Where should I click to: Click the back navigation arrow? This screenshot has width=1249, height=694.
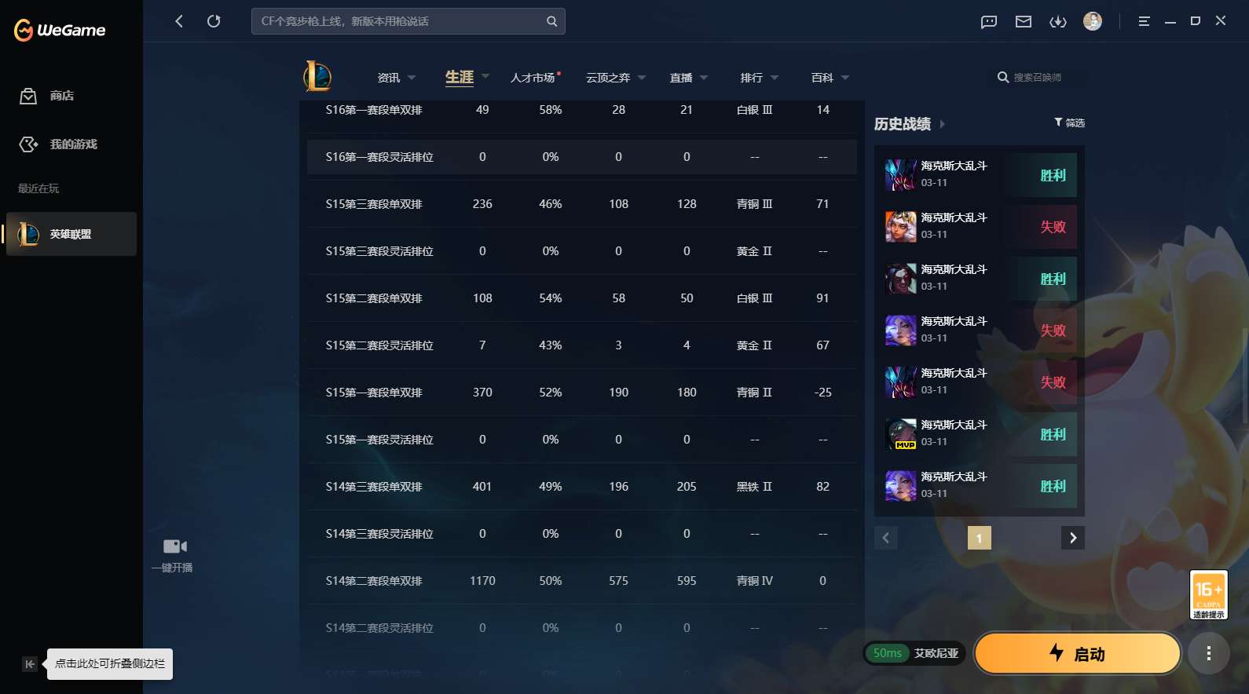[x=179, y=21]
